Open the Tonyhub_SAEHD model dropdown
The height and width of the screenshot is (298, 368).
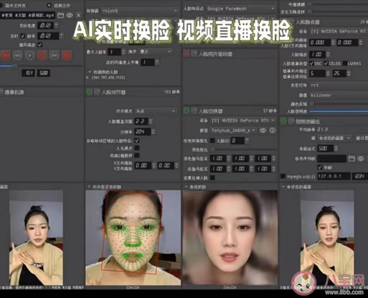pos(233,130)
